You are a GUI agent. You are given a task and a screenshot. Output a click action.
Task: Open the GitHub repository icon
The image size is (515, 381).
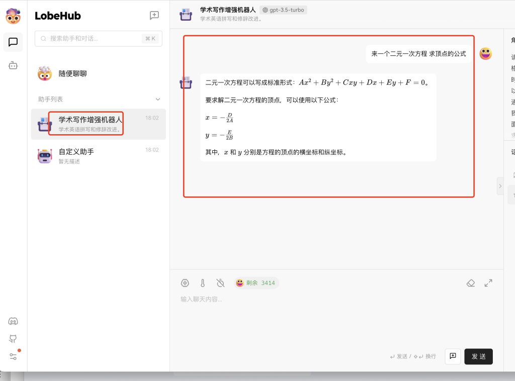point(13,339)
